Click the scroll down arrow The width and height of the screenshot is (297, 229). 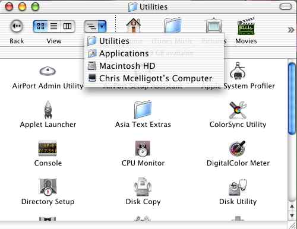(292, 215)
